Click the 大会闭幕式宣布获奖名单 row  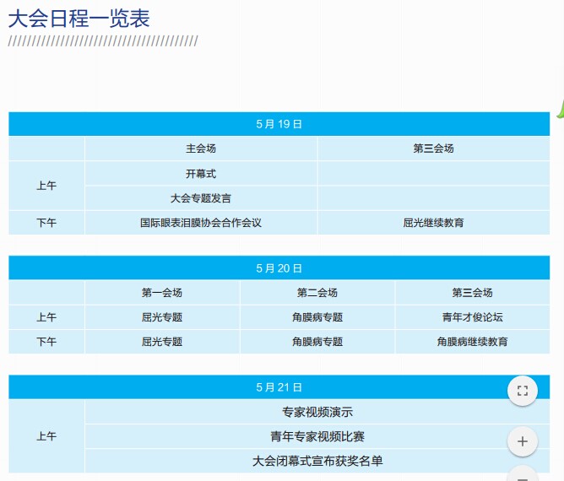317,462
